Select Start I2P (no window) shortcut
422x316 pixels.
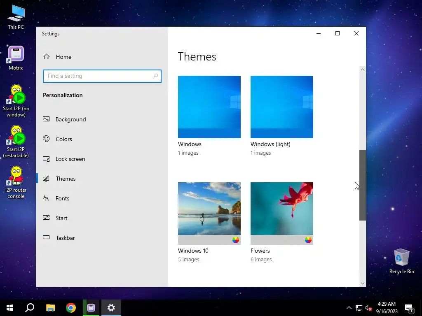(x=16, y=101)
